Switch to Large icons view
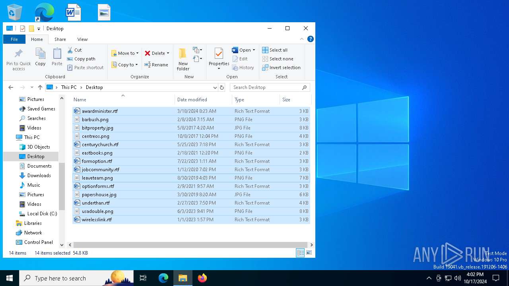The image size is (509, 286). 309,253
